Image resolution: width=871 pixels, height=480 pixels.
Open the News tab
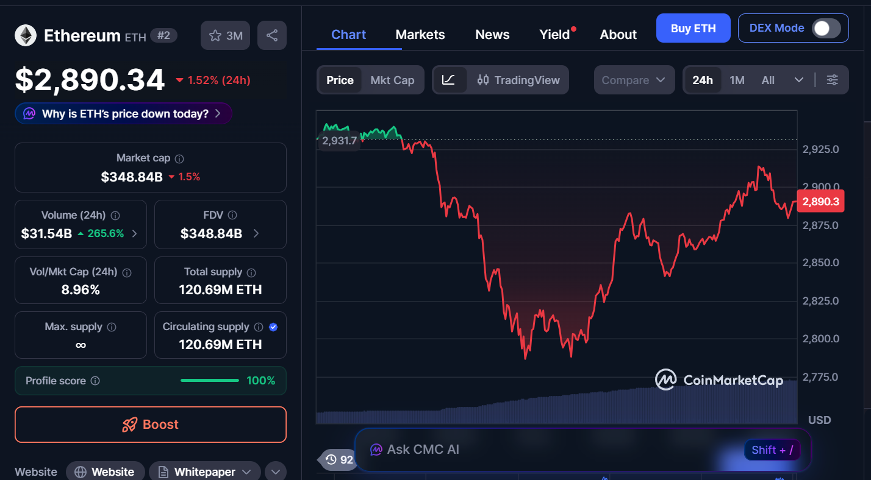pyautogui.click(x=492, y=35)
